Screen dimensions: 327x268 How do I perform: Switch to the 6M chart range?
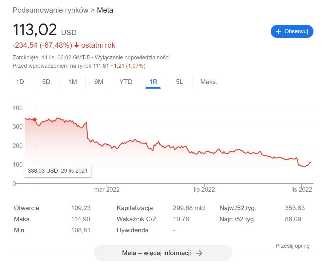[x=99, y=82]
